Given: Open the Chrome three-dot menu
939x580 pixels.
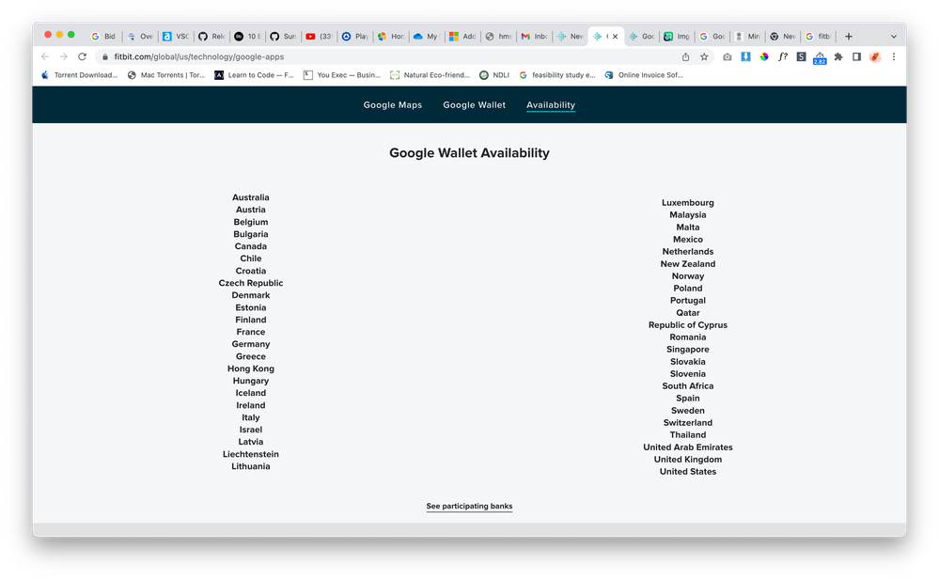Looking at the screenshot, I should pos(893,56).
